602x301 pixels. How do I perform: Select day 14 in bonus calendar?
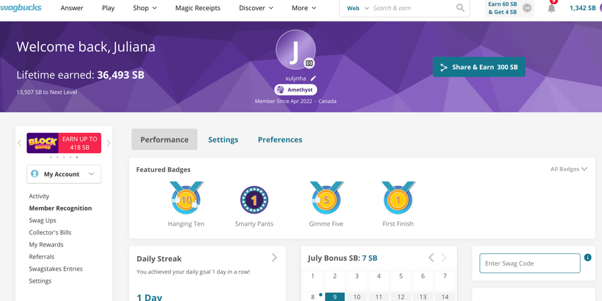[445, 297]
